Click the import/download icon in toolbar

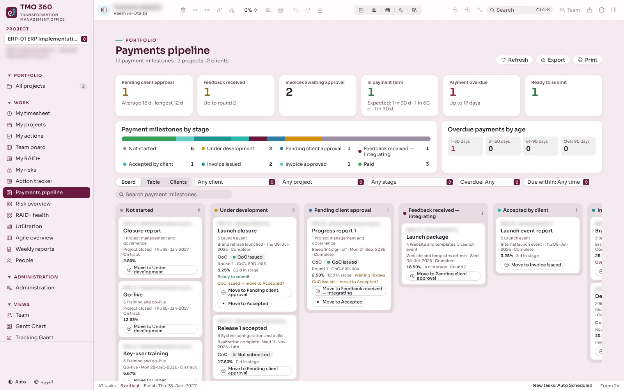coord(320,10)
